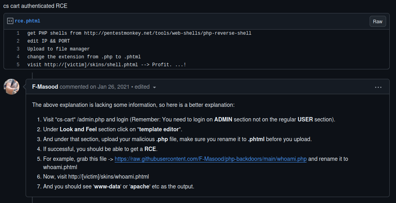Open the rce.phtml file link
Image resolution: width=396 pixels, height=203 pixels.
28,21
